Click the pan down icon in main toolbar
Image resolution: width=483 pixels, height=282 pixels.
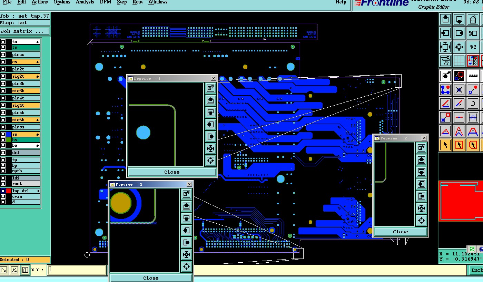click(x=459, y=19)
